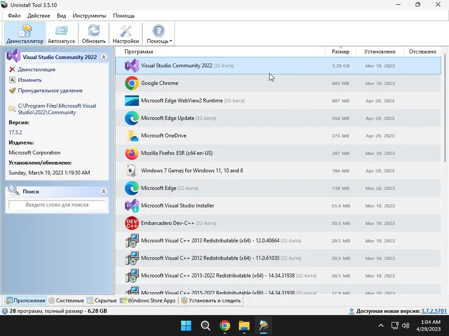The width and height of the screenshot is (449, 336).
Task: Sort by the Отслежено column header
Action: pyautogui.click(x=422, y=52)
